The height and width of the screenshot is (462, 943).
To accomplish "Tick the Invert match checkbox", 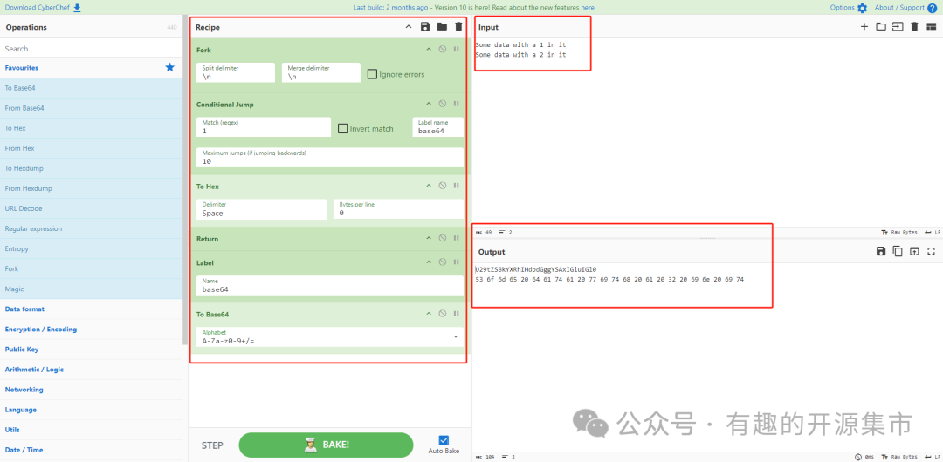I will point(343,129).
